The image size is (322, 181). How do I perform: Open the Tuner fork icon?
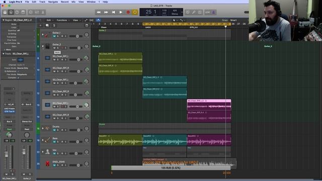(194, 12)
